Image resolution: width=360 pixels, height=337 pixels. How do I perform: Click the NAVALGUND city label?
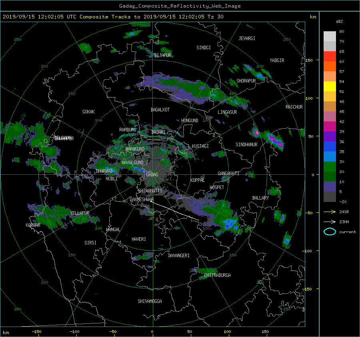[132, 163]
